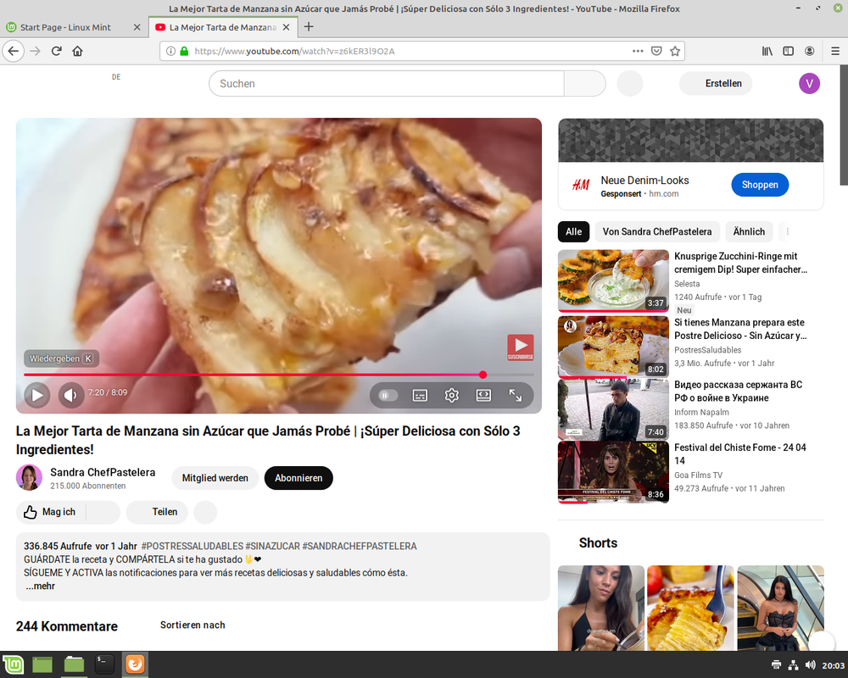This screenshot has width=848, height=678.
Task: Open Festival del Chiste Fome video title
Action: [739, 454]
